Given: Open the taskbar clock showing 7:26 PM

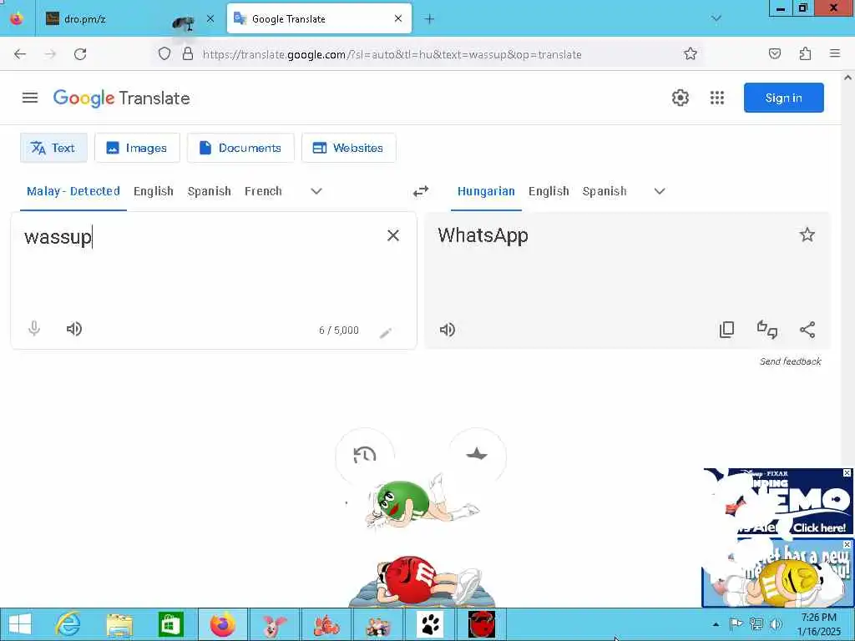Looking at the screenshot, I should coord(818,624).
